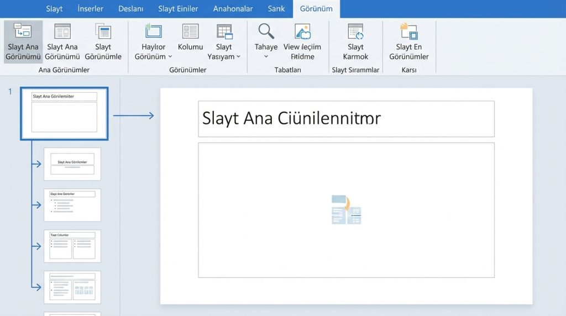566x316 pixels.
Task: Click the Kolumu icon
Action: pos(190,31)
